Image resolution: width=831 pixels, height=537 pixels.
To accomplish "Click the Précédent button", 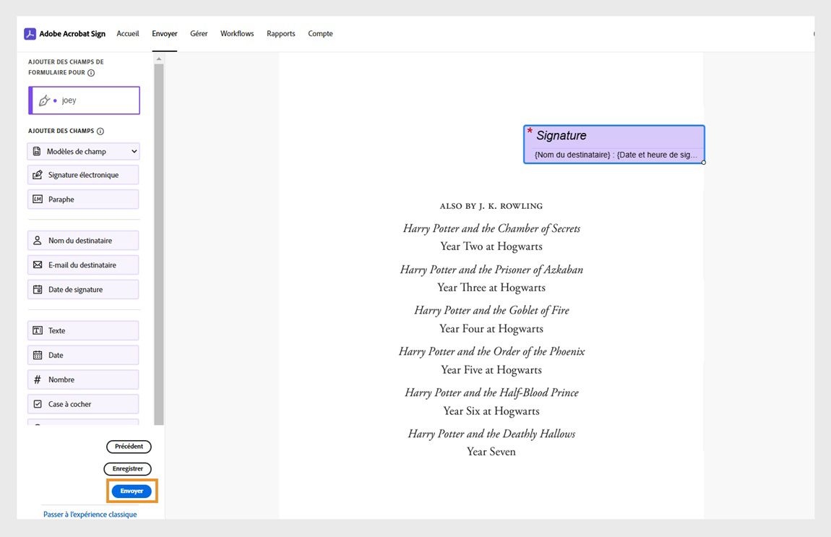I will 129,447.
